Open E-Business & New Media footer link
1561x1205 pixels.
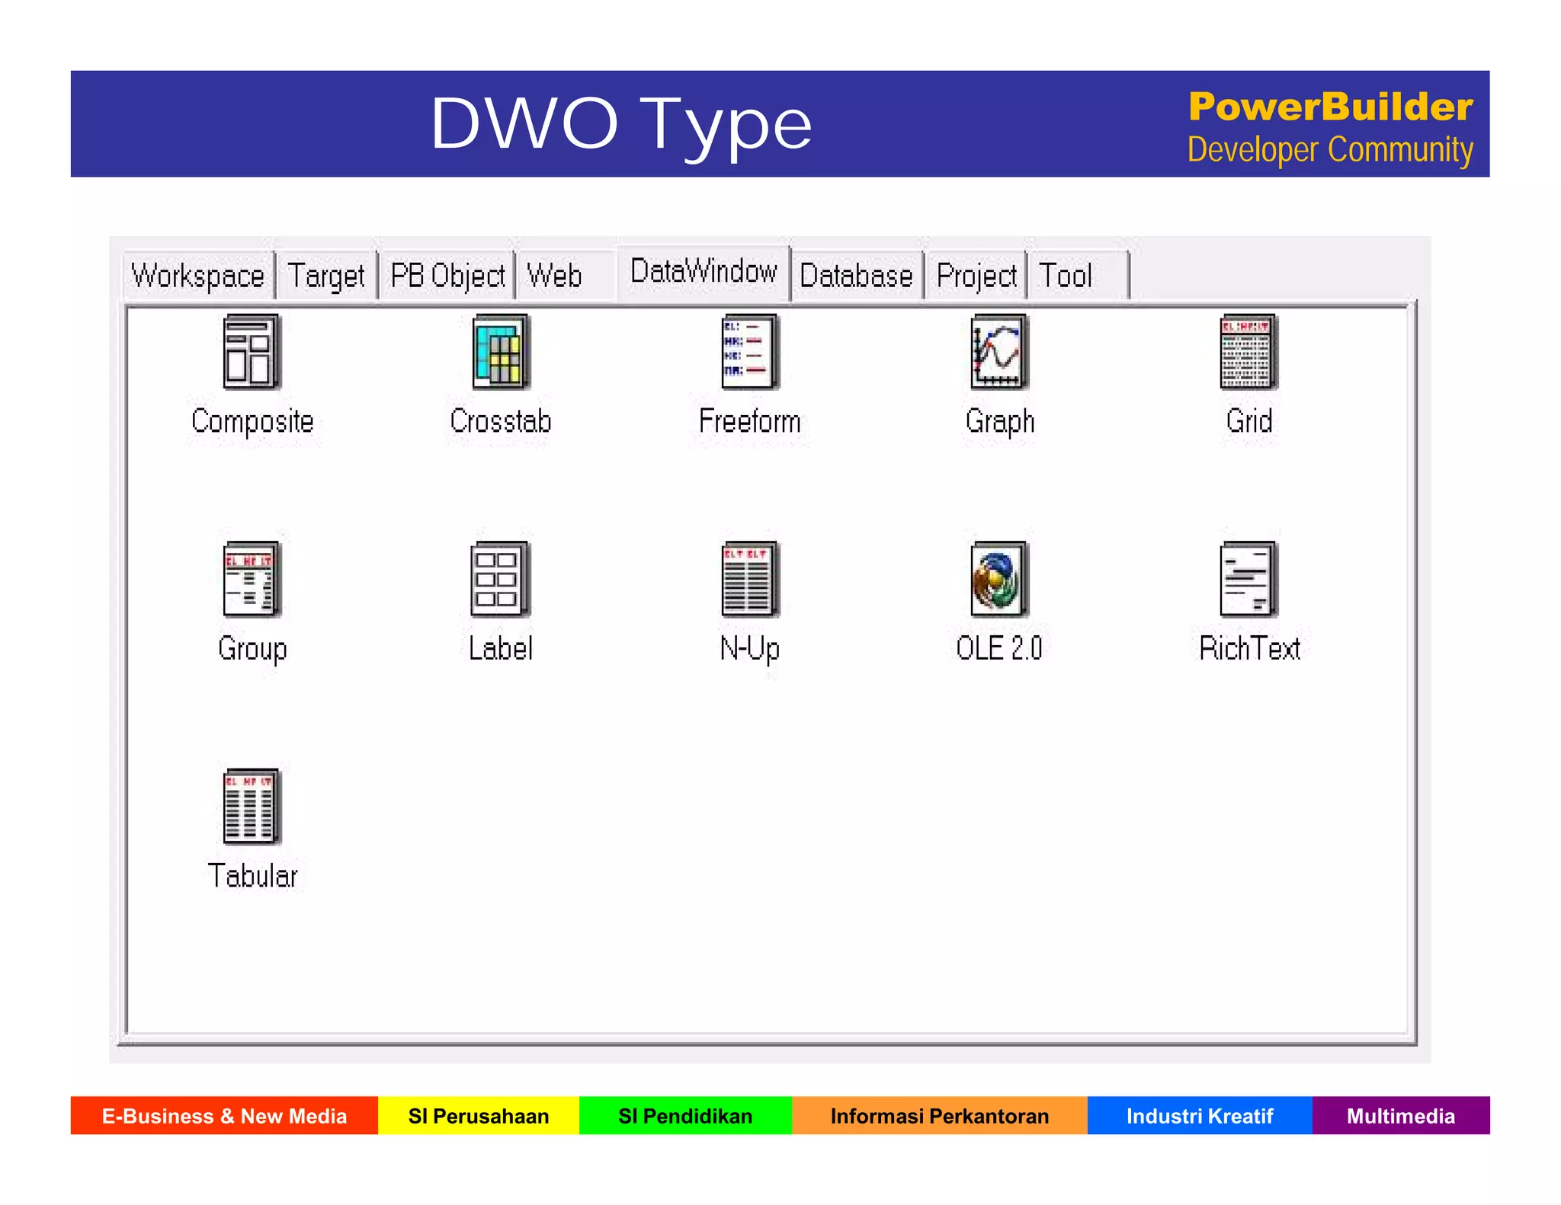point(224,1116)
